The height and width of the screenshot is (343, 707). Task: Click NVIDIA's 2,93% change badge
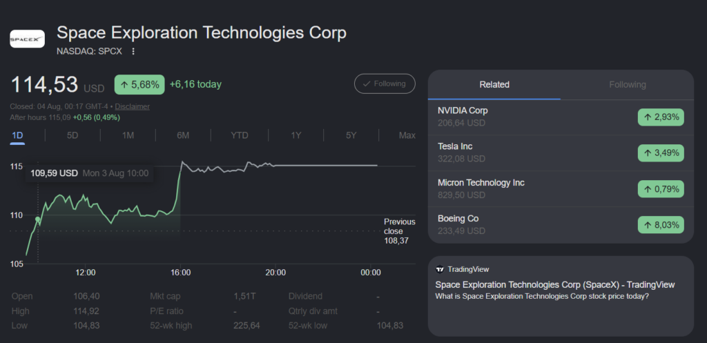[661, 117]
